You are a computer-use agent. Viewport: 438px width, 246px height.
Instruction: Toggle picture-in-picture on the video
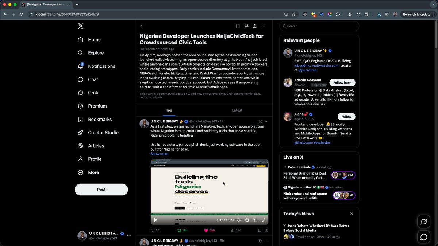[x=255, y=220]
